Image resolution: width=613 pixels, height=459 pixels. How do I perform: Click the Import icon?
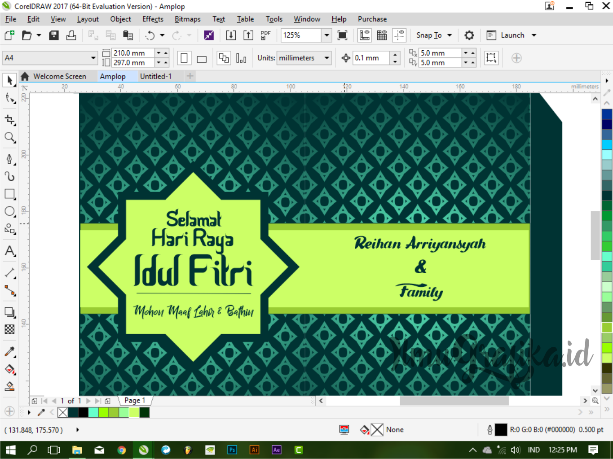pos(231,35)
